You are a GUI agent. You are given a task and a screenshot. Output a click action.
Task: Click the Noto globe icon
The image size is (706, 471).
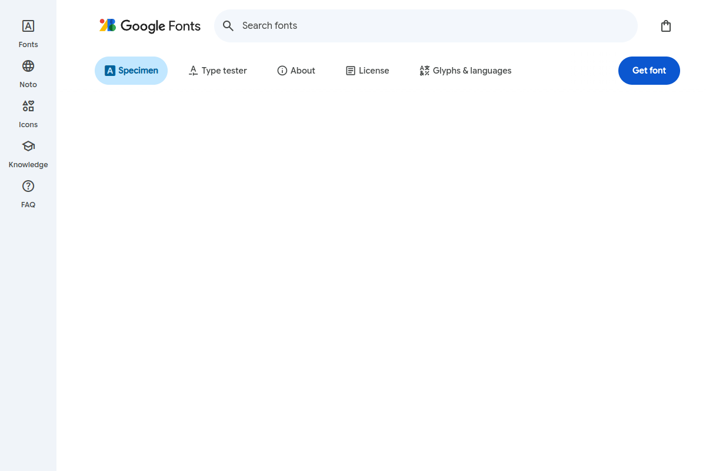(x=28, y=66)
